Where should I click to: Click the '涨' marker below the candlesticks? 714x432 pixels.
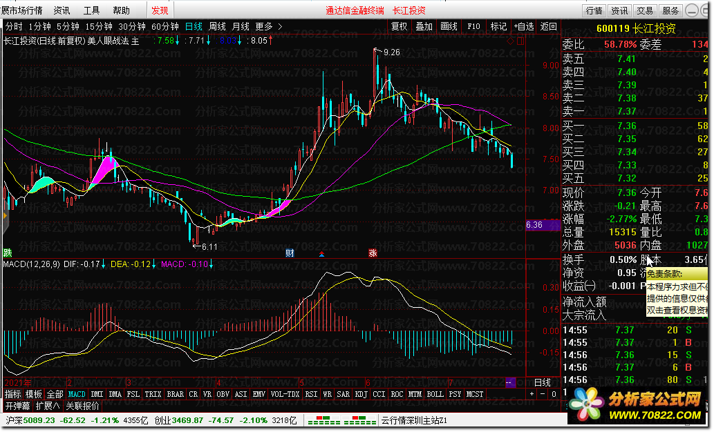point(373,253)
